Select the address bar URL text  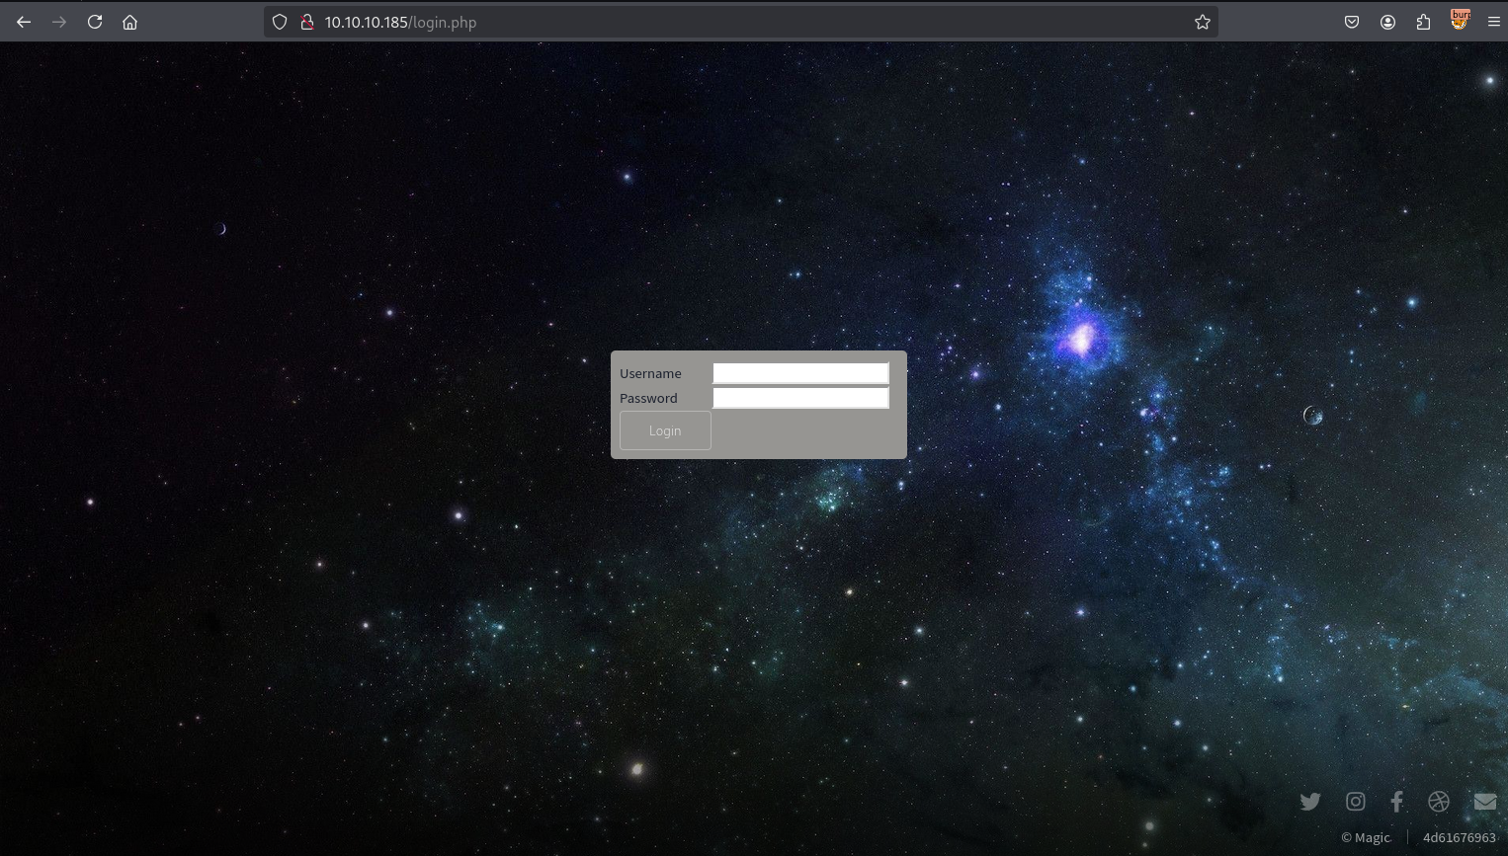coord(400,22)
